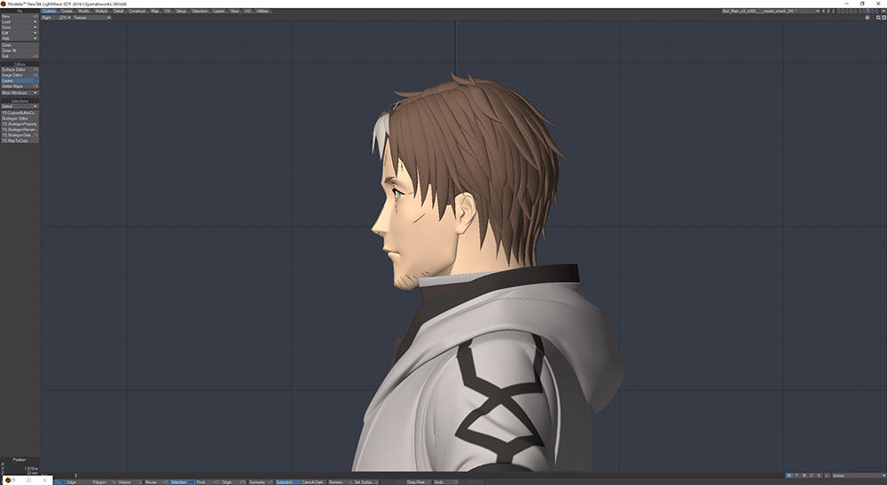Expand the Right view type dropdown

coord(48,18)
